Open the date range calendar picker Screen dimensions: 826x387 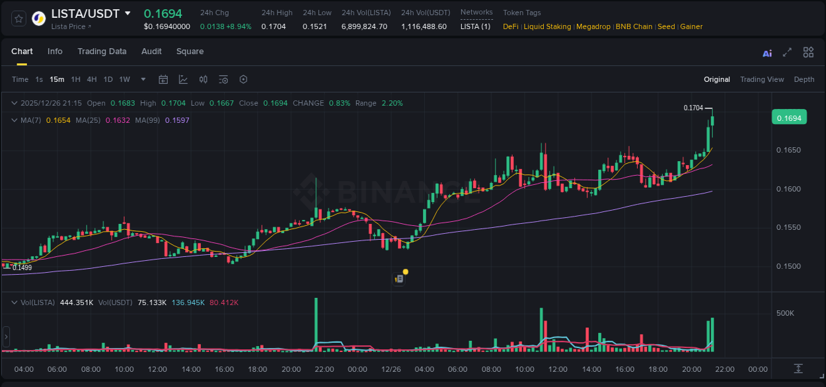point(163,79)
